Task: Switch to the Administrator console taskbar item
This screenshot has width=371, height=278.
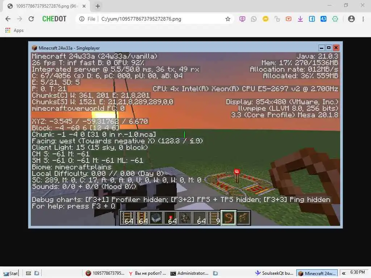Action: [x=189, y=273]
